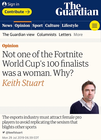Image resolution: width=101 pixels, height=140 pixels.
Task: Click the Twitter bird icon
Action: 4,132
